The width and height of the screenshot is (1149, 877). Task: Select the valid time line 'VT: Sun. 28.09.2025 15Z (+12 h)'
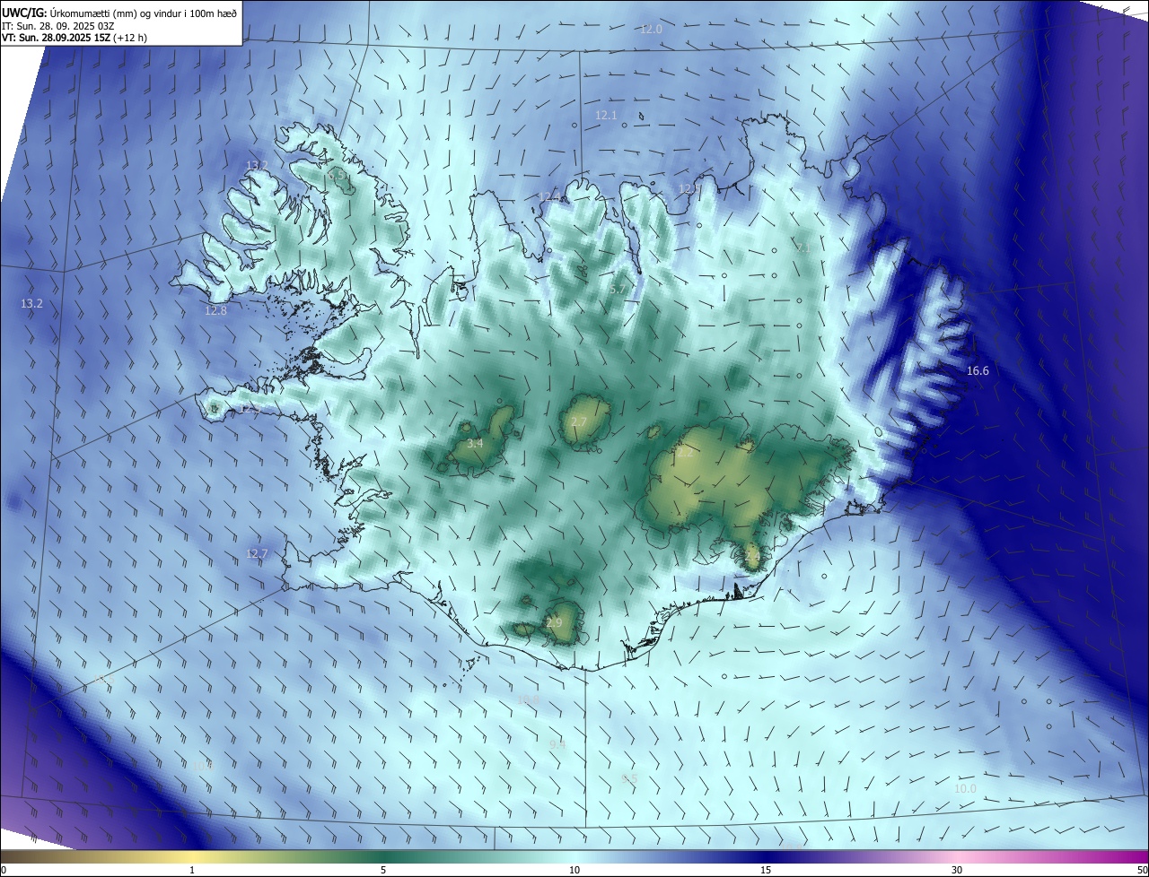[75, 38]
